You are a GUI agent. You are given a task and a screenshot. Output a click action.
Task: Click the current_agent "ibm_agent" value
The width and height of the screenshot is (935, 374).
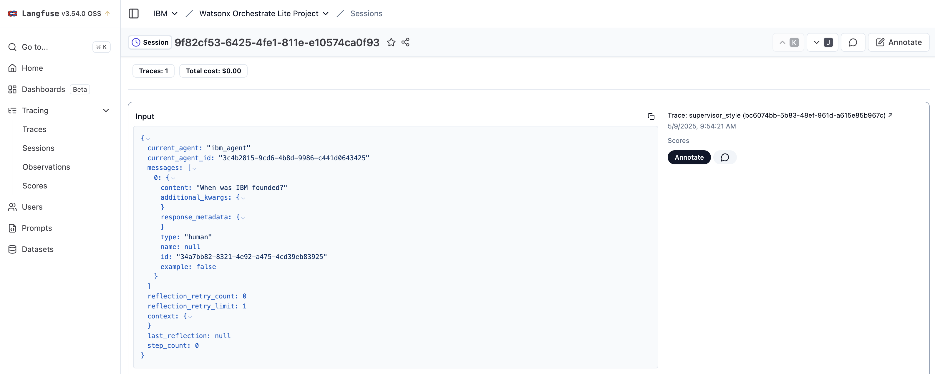[228, 148]
